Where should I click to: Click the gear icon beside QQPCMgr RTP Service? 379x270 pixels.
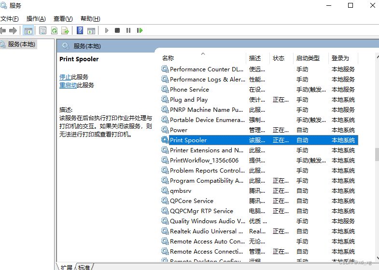[x=165, y=211]
